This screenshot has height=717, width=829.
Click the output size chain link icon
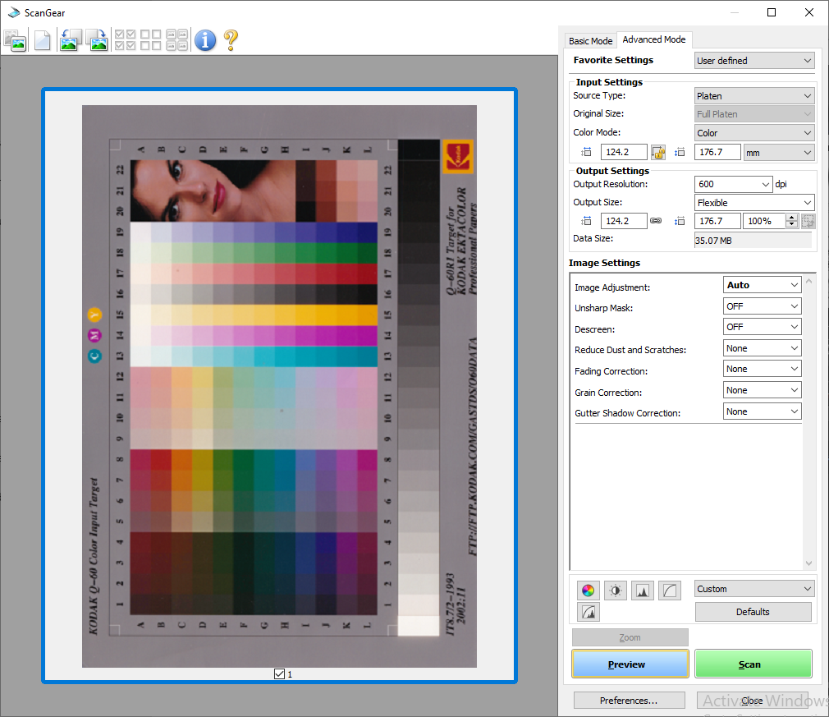click(656, 221)
